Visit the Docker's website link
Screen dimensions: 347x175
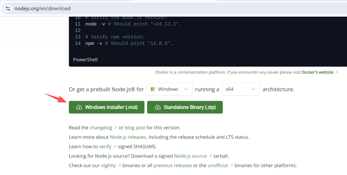[x=317, y=72]
